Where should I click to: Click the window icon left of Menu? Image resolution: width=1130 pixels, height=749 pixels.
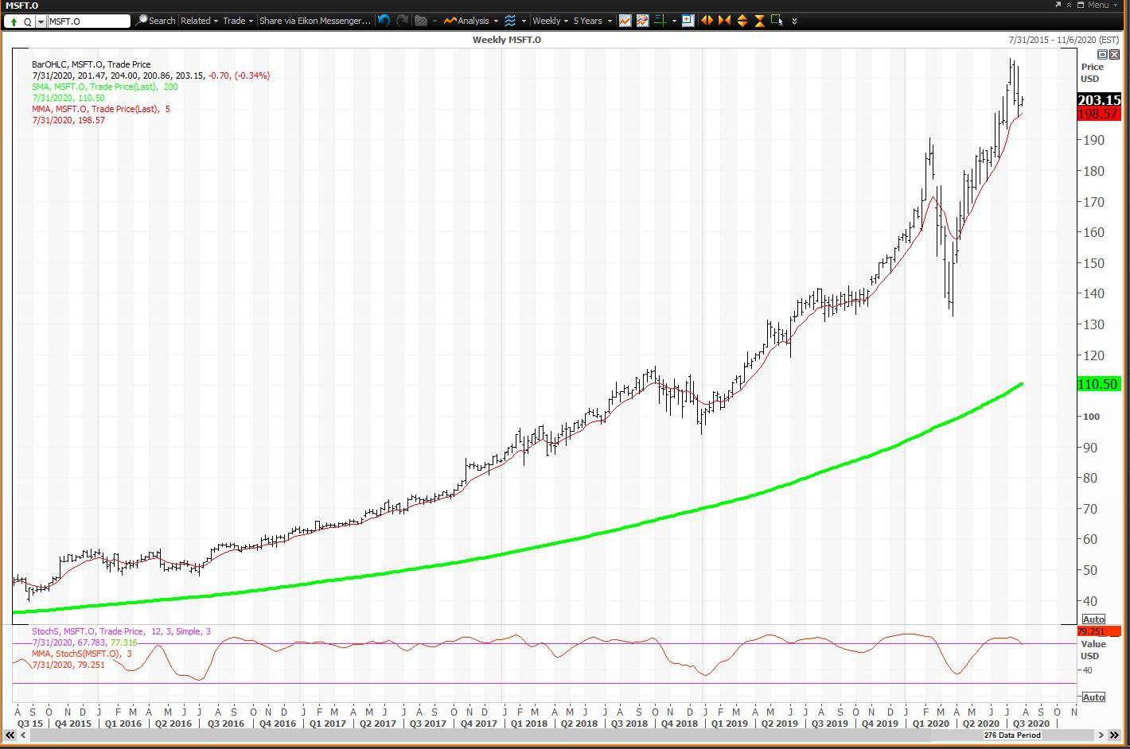pos(1080,5)
